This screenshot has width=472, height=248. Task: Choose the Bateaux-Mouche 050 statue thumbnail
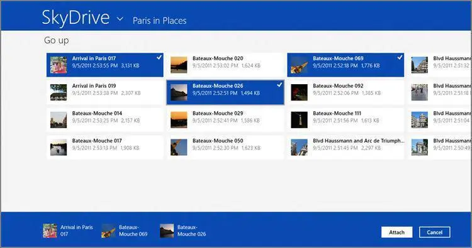click(x=179, y=147)
